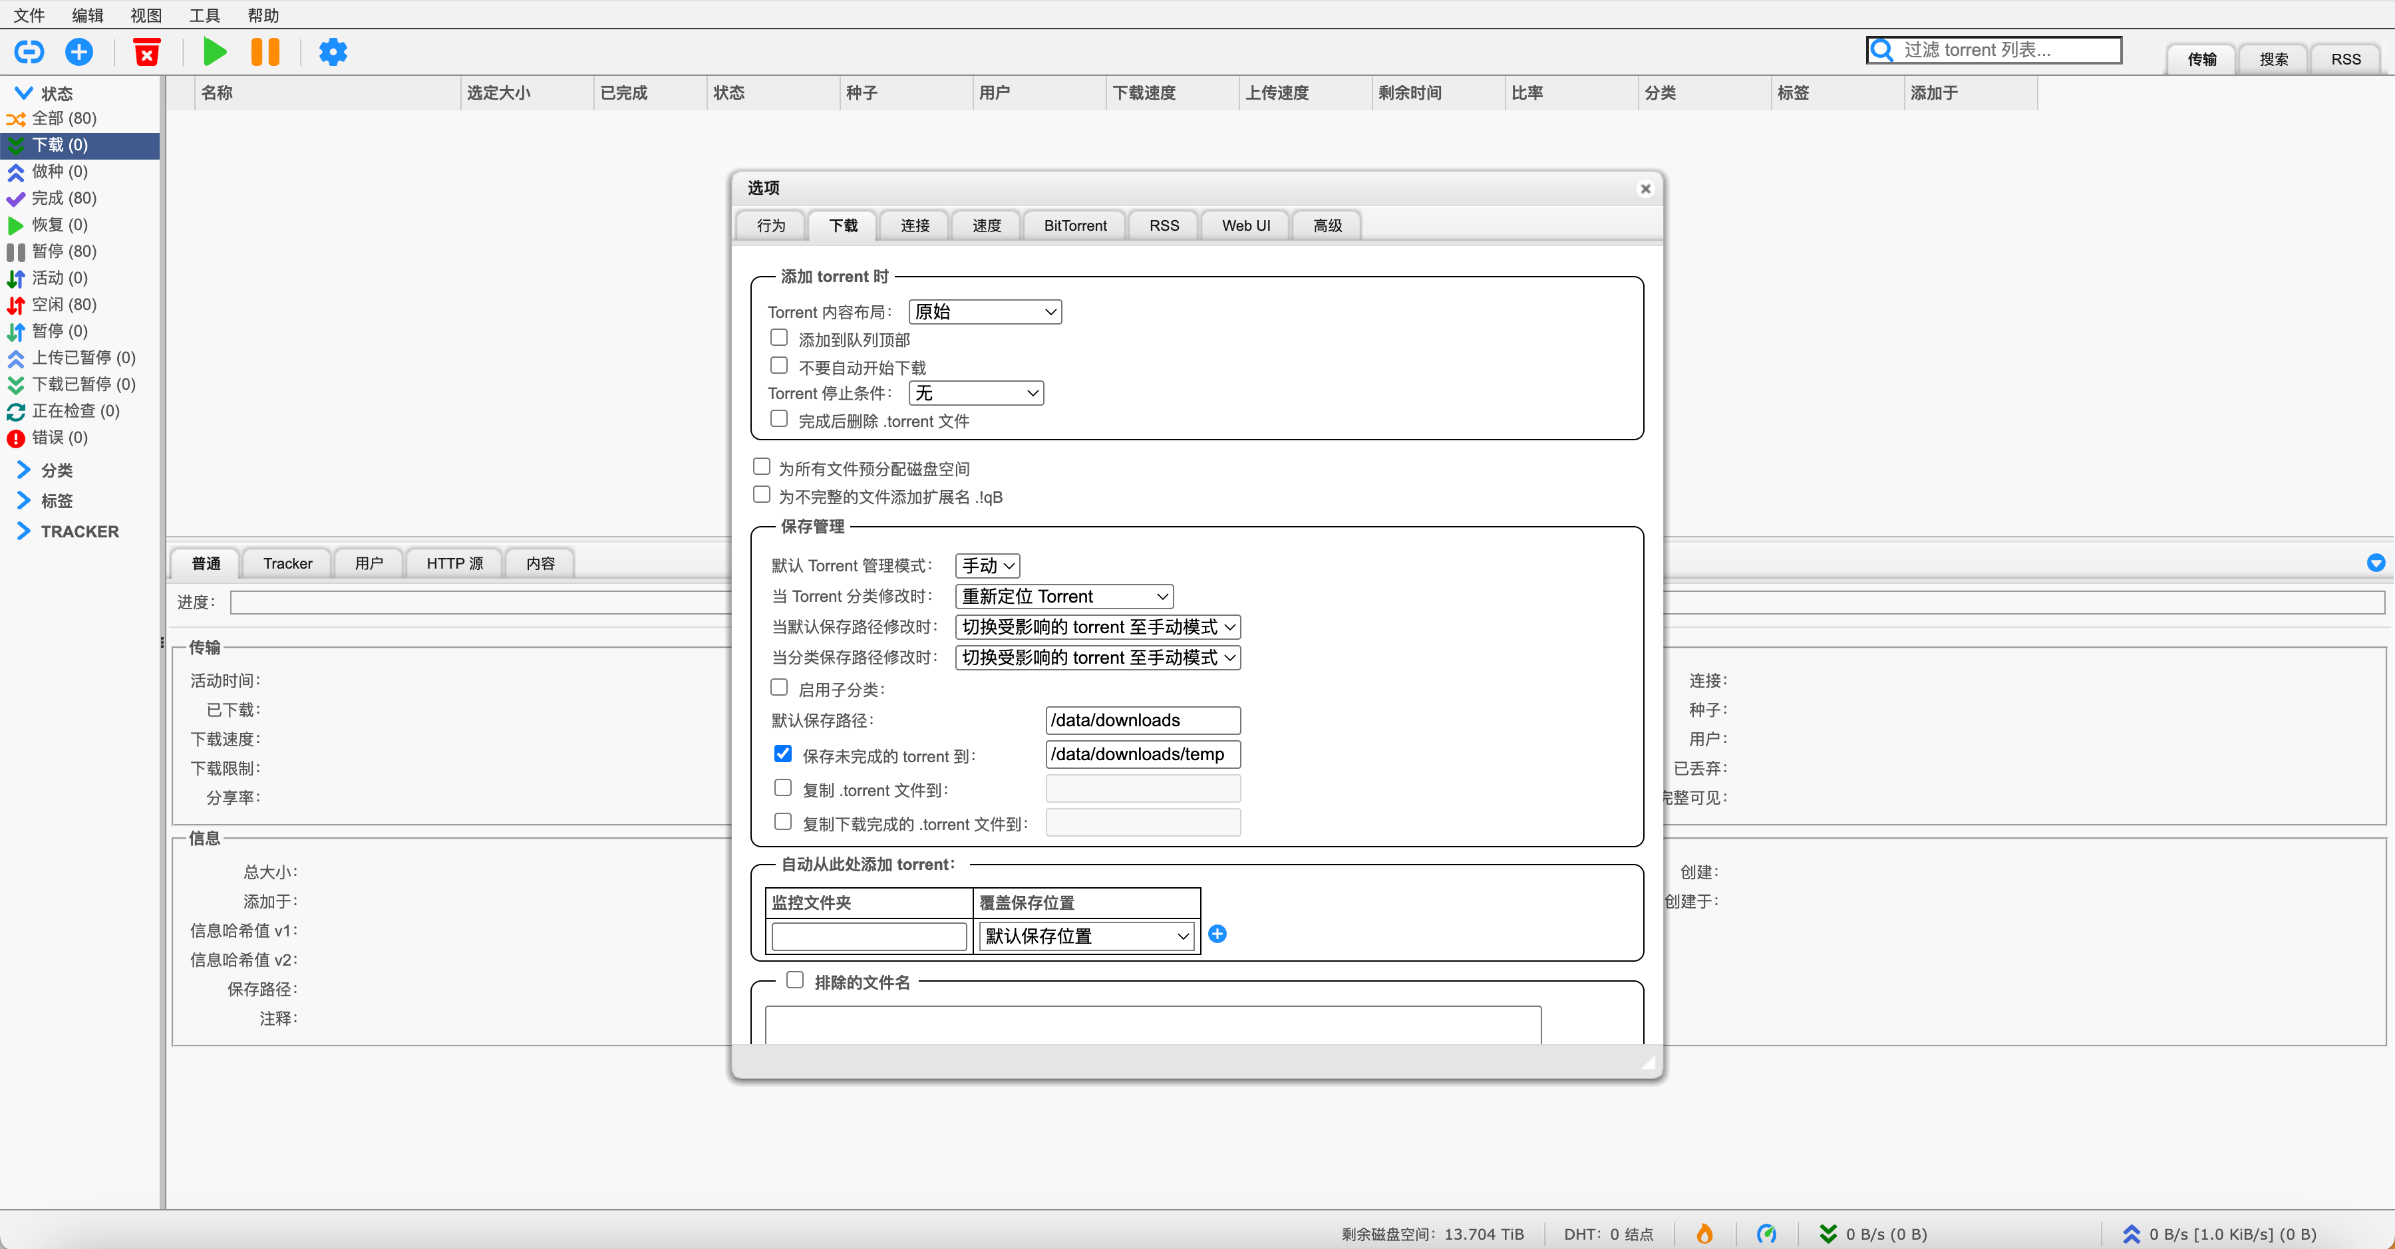Viewport: 2395px width, 1249px height.
Task: Select 空闲 (80) status filter
Action: click(80, 305)
